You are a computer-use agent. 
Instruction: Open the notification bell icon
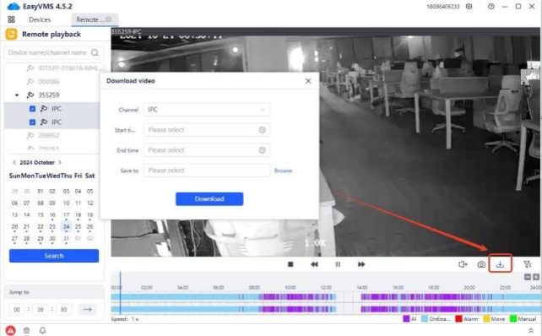[42, 330]
